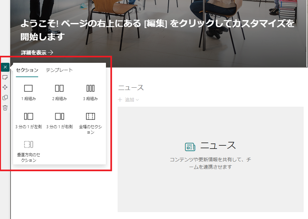Switch to the セクション tab
The image size is (308, 219).
pos(27,70)
